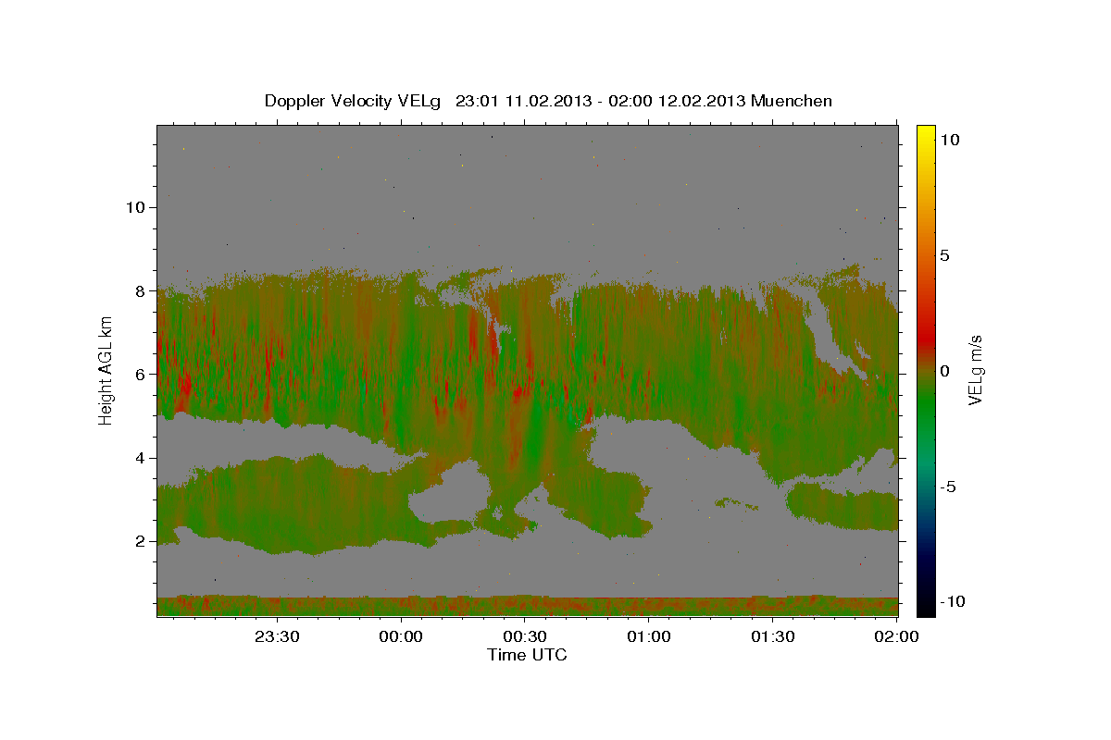1111x740 pixels.
Task: Select the 02:00 time tick label
Action: pyautogui.click(x=897, y=637)
